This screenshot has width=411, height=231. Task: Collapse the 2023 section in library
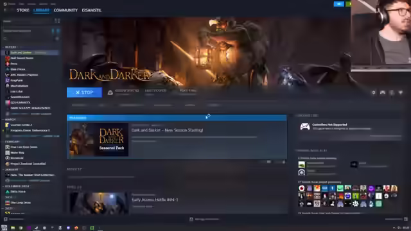point(8,197)
